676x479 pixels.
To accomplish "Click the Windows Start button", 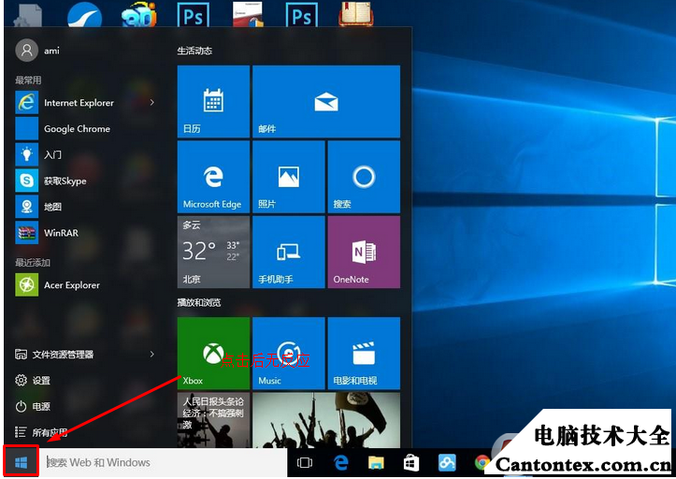I will [x=22, y=462].
